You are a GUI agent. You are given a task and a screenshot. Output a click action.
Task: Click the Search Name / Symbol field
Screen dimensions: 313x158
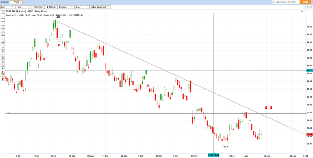pyautogui.click(x=286, y=2)
